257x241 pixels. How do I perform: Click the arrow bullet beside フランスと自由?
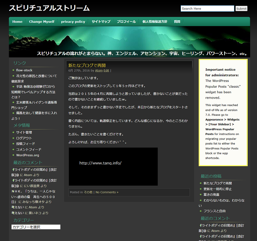pyautogui.click(x=200, y=211)
